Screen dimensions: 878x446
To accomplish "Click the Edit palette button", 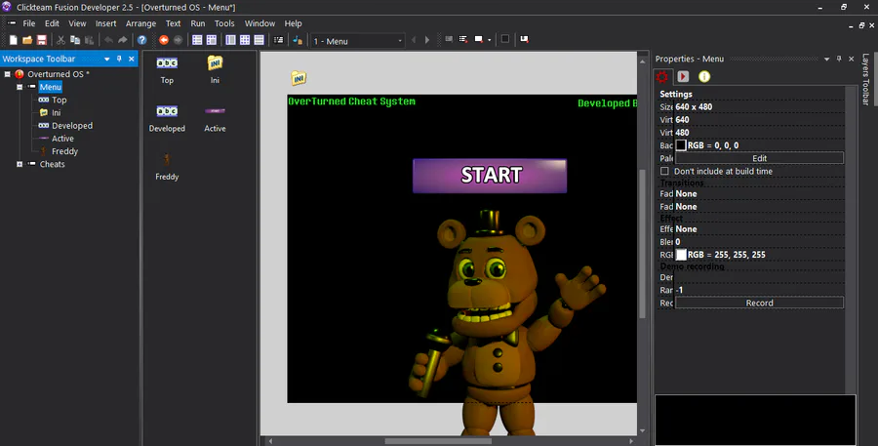I will coord(759,158).
